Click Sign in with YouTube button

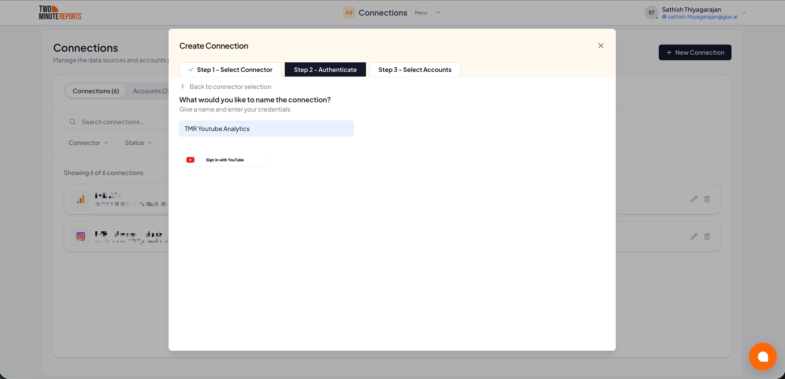pos(224,160)
